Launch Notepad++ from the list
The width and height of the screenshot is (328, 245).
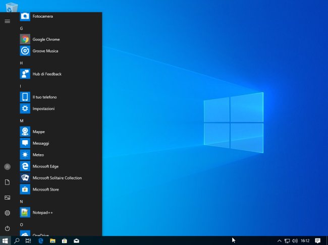tap(42, 213)
